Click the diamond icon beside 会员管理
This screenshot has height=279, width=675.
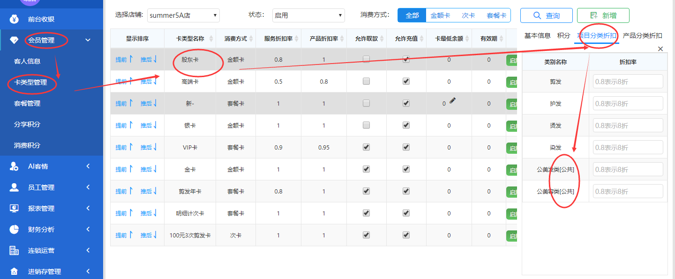[x=14, y=40]
